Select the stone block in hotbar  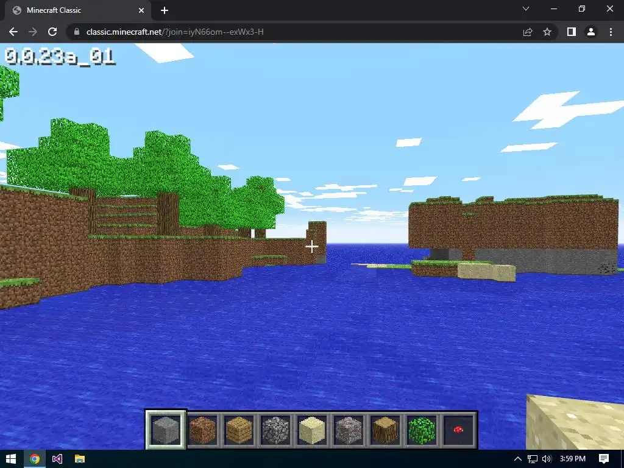165,430
